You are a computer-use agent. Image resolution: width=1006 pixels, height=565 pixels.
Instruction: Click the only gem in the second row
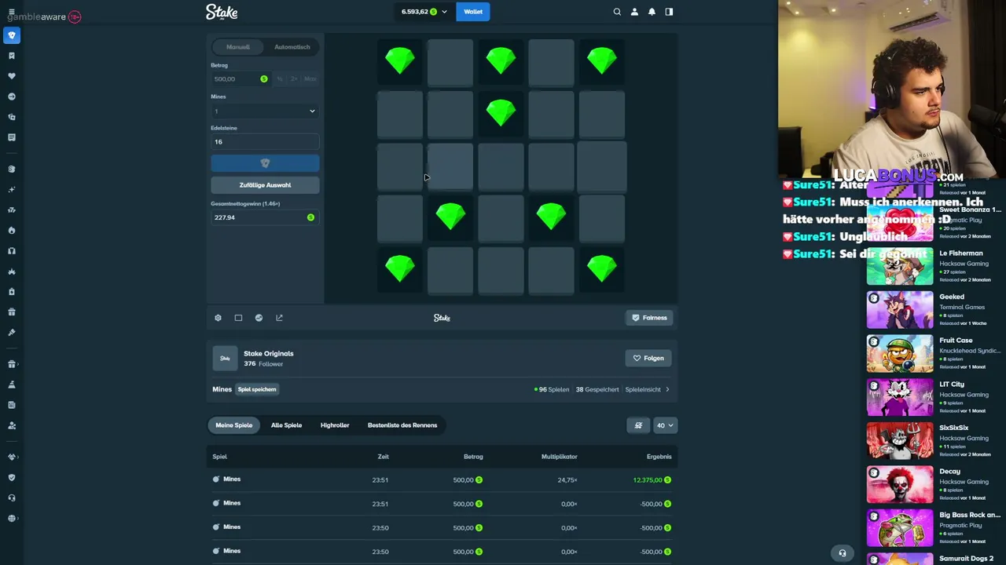(501, 114)
